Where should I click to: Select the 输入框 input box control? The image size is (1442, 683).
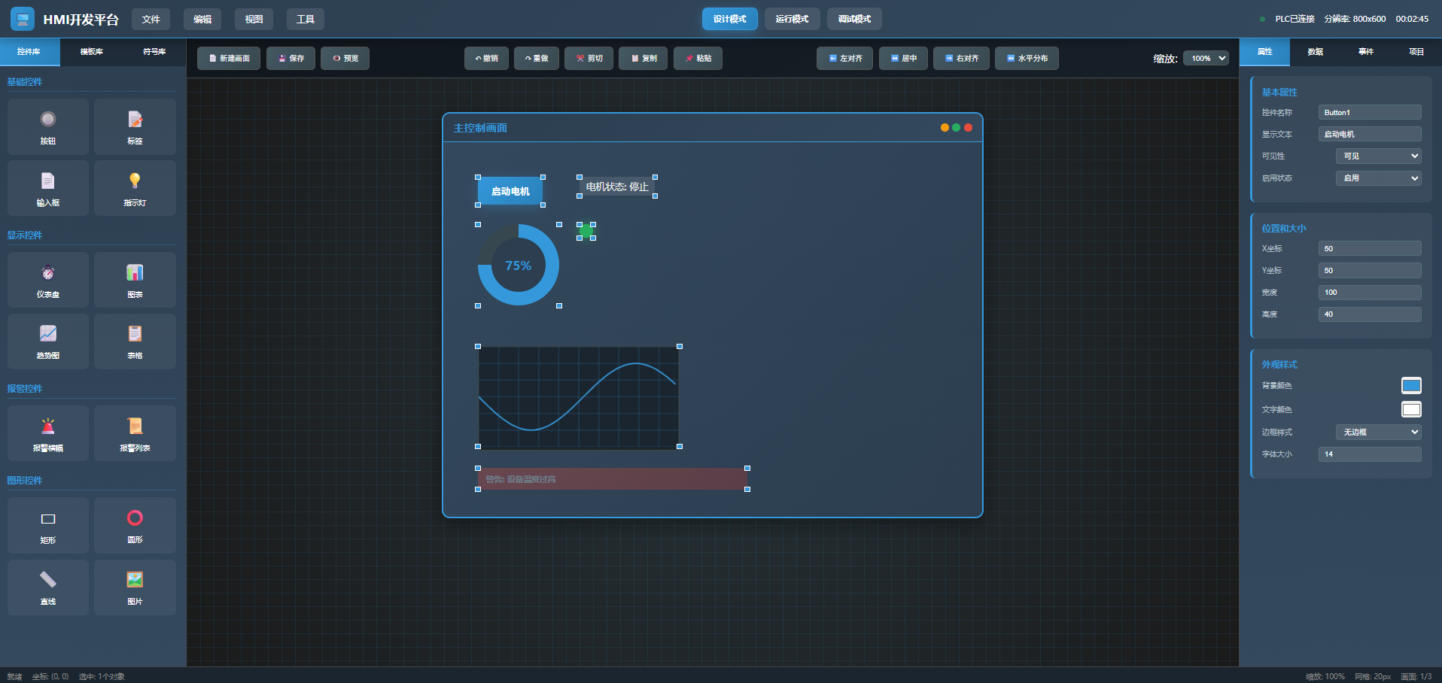pyautogui.click(x=48, y=188)
